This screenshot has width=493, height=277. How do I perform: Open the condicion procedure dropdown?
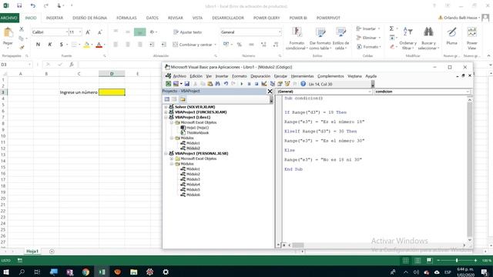click(468, 92)
